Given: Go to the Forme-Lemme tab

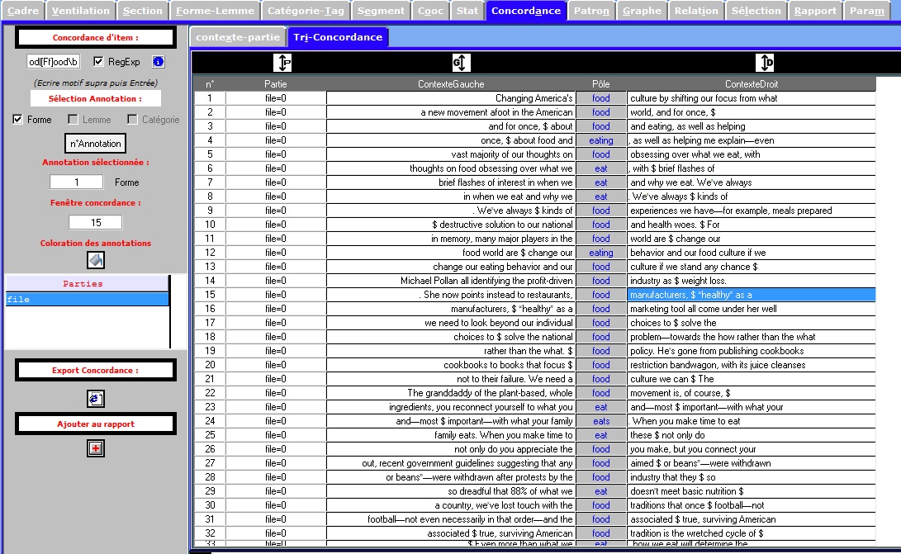Looking at the screenshot, I should point(215,11).
